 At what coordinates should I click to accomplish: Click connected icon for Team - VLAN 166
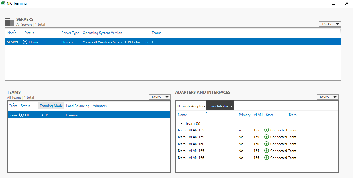tap(267, 158)
